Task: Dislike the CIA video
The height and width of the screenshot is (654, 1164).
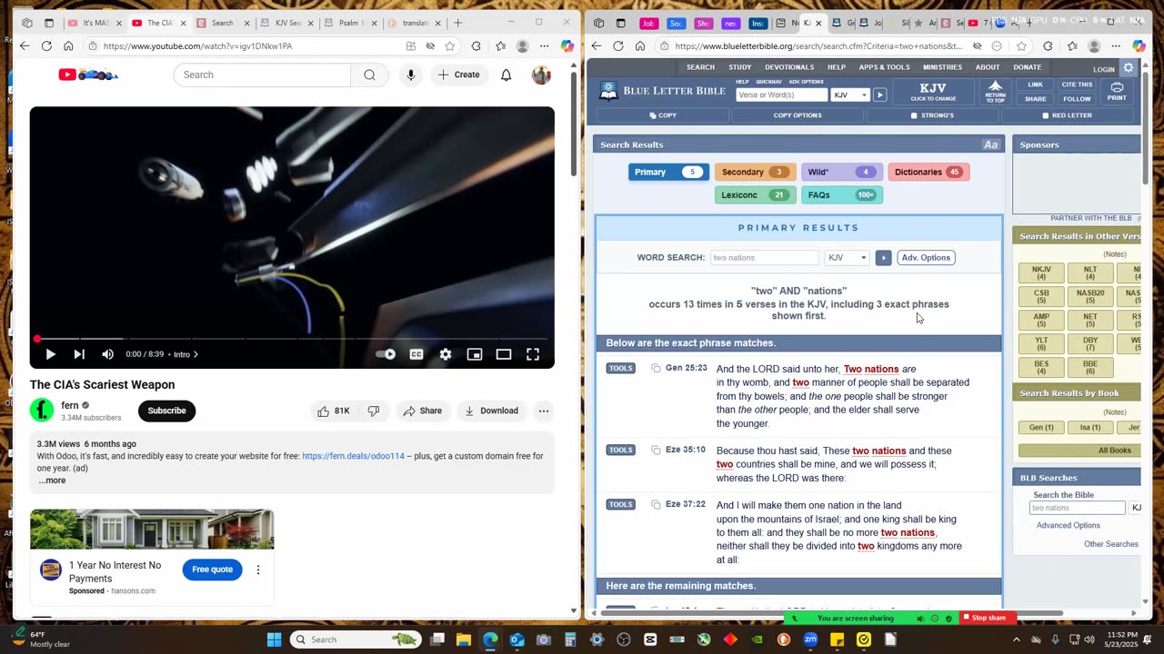Action: click(x=374, y=411)
